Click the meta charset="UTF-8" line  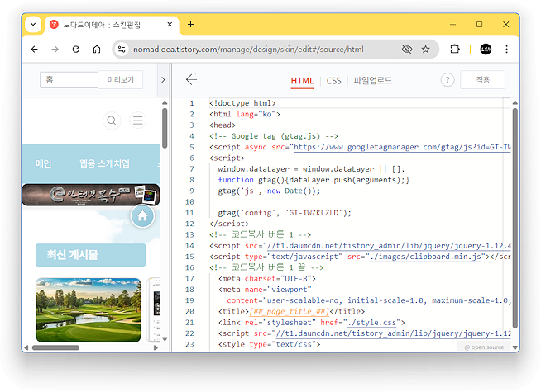point(266,279)
